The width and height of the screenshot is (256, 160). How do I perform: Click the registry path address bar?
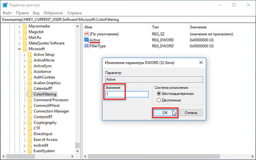tap(128, 20)
